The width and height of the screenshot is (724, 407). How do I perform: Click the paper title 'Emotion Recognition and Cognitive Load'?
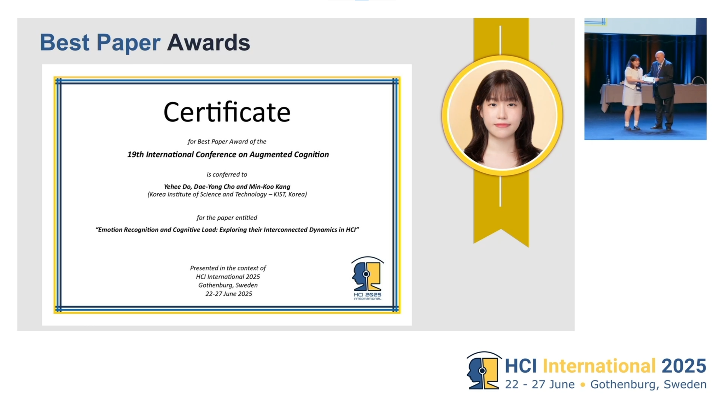click(x=227, y=230)
